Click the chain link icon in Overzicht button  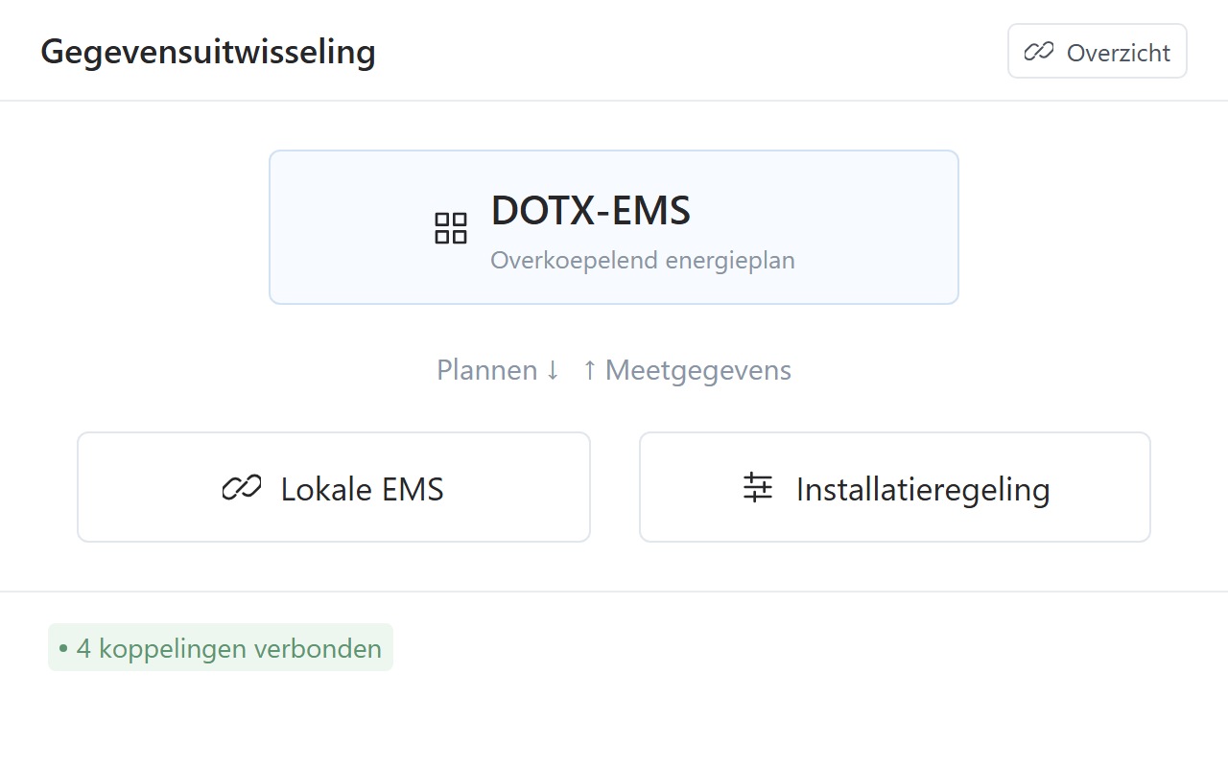coord(1039,52)
